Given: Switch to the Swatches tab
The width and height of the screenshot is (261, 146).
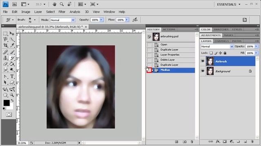Looking at the screenshot, I should [x=221, y=30].
